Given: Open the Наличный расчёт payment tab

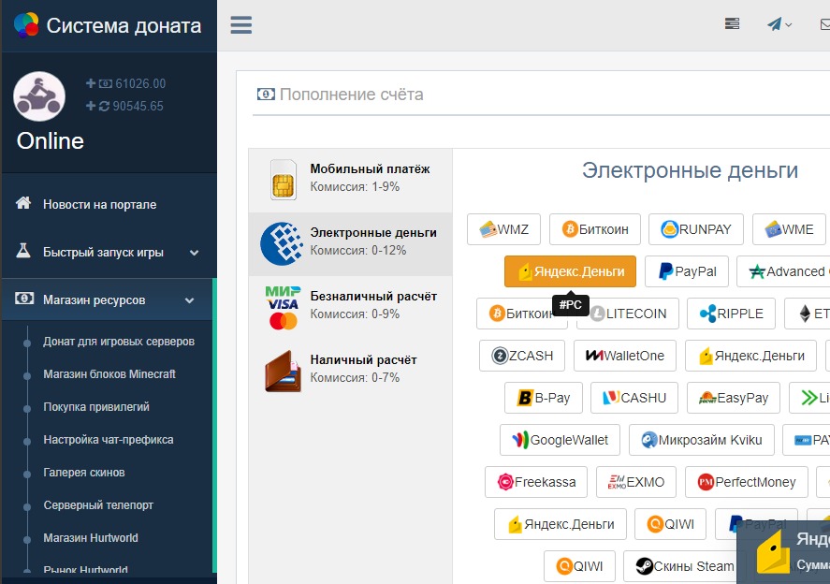Looking at the screenshot, I should click(350, 370).
